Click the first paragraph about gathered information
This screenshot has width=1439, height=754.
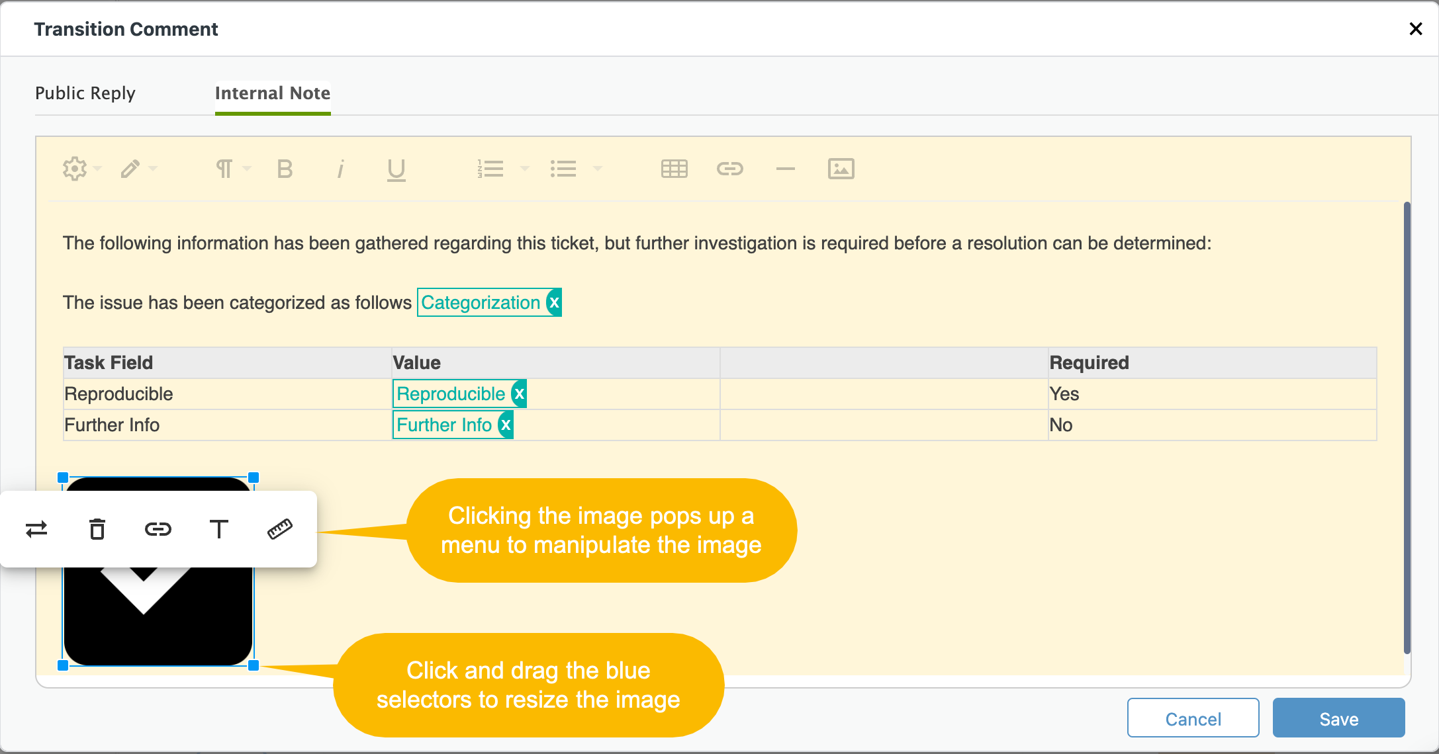pyautogui.click(x=637, y=243)
